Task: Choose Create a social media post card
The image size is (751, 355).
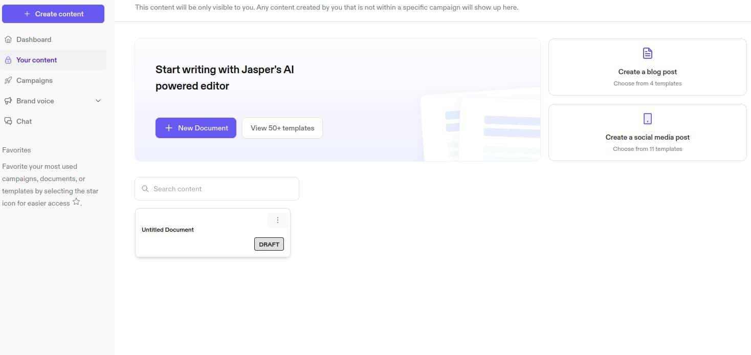Action: click(648, 132)
